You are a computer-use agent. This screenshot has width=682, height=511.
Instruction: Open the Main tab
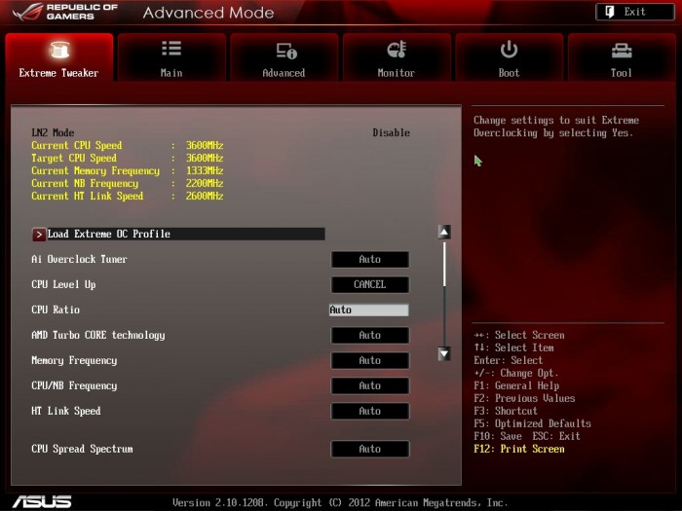pos(171,56)
